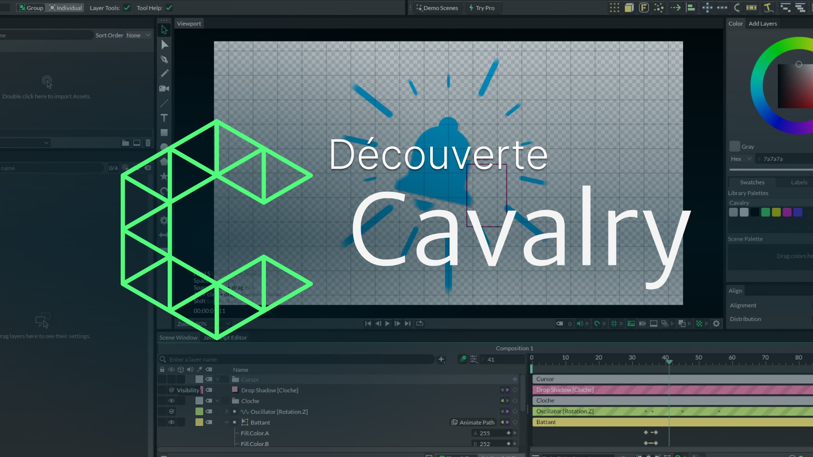Enable magnet snapping in the playback toolbar

pyautogui.click(x=597, y=323)
